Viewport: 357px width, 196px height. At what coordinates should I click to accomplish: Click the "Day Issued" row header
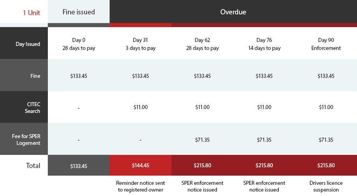[x=24, y=44]
